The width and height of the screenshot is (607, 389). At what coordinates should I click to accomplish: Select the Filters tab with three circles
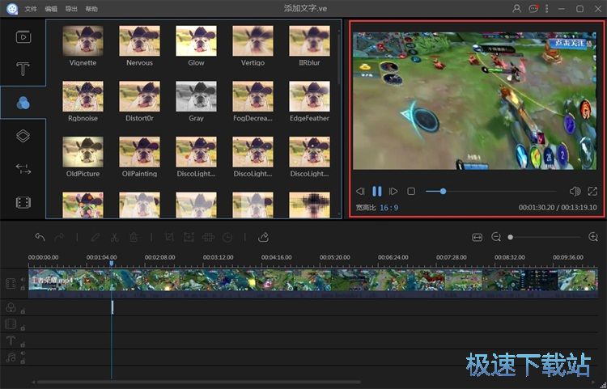tap(23, 103)
